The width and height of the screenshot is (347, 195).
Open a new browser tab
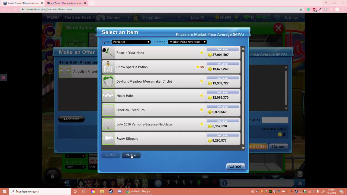point(92,3)
